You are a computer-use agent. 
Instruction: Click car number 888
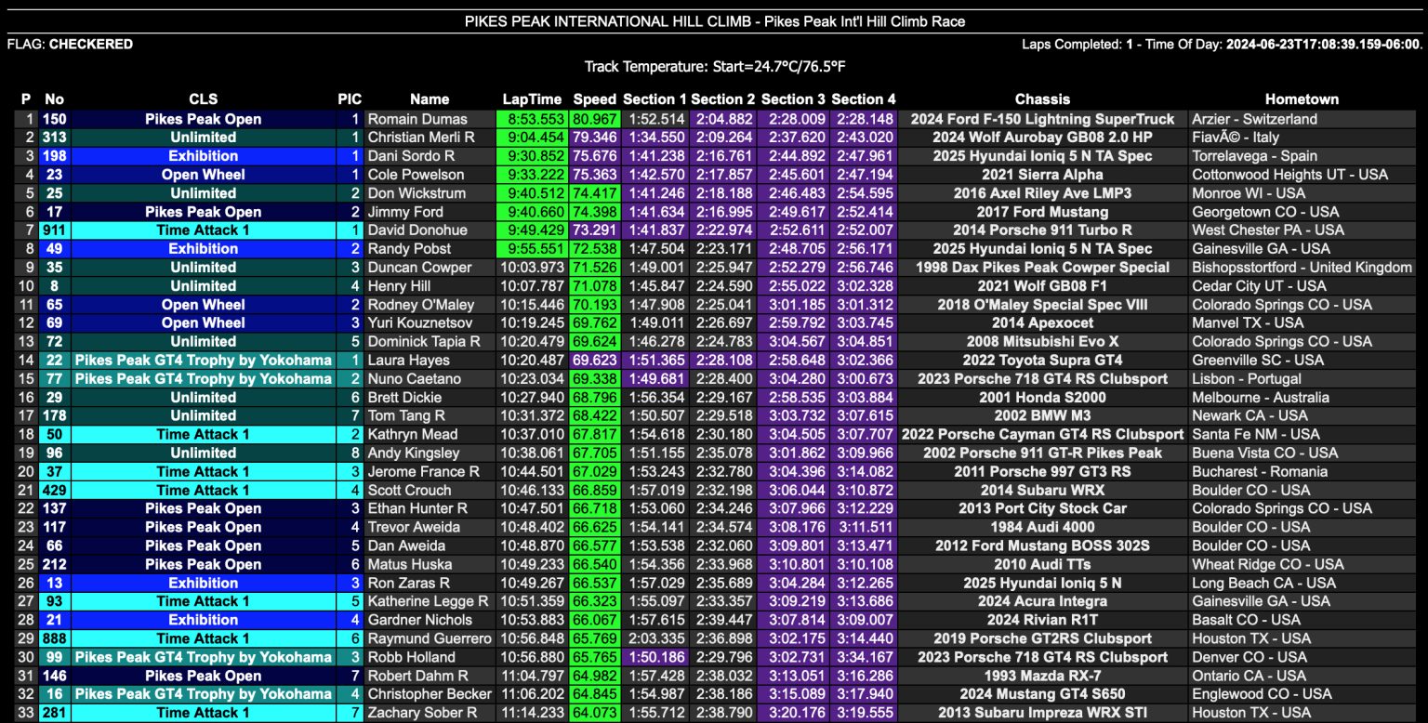[x=55, y=638]
